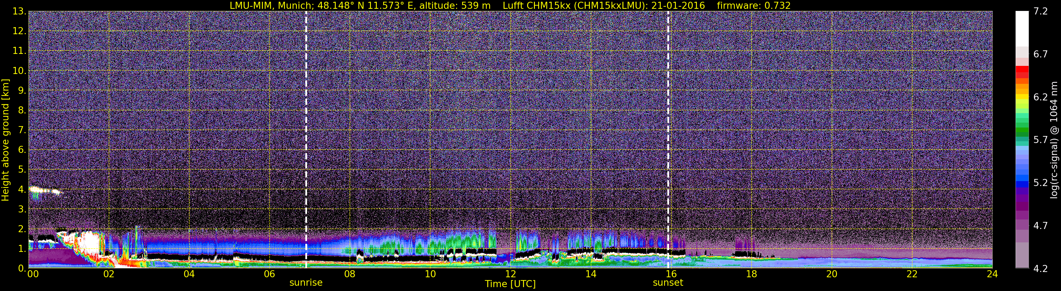Click the height tick label '6.'
The height and width of the screenshot is (291, 1061).
tap(22, 150)
